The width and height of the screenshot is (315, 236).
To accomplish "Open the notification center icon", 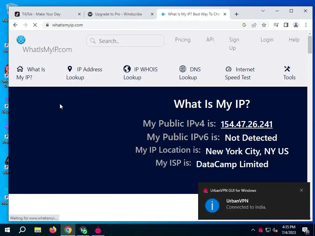I will click(x=305, y=230).
